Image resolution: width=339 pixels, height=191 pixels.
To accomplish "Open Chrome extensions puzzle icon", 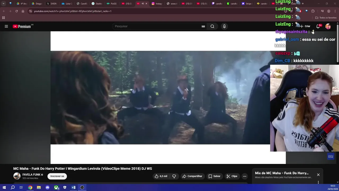I will click(x=313, y=11).
